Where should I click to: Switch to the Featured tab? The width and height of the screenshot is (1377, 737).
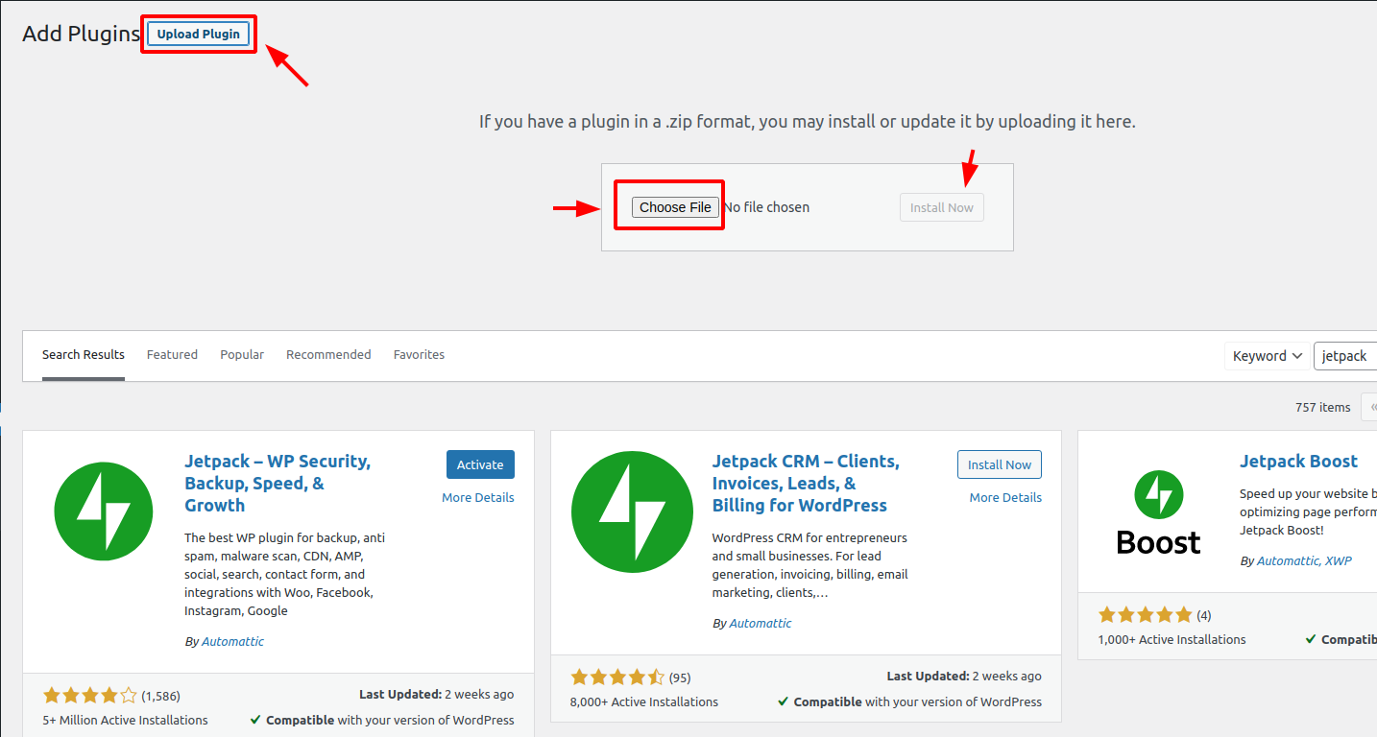click(172, 354)
